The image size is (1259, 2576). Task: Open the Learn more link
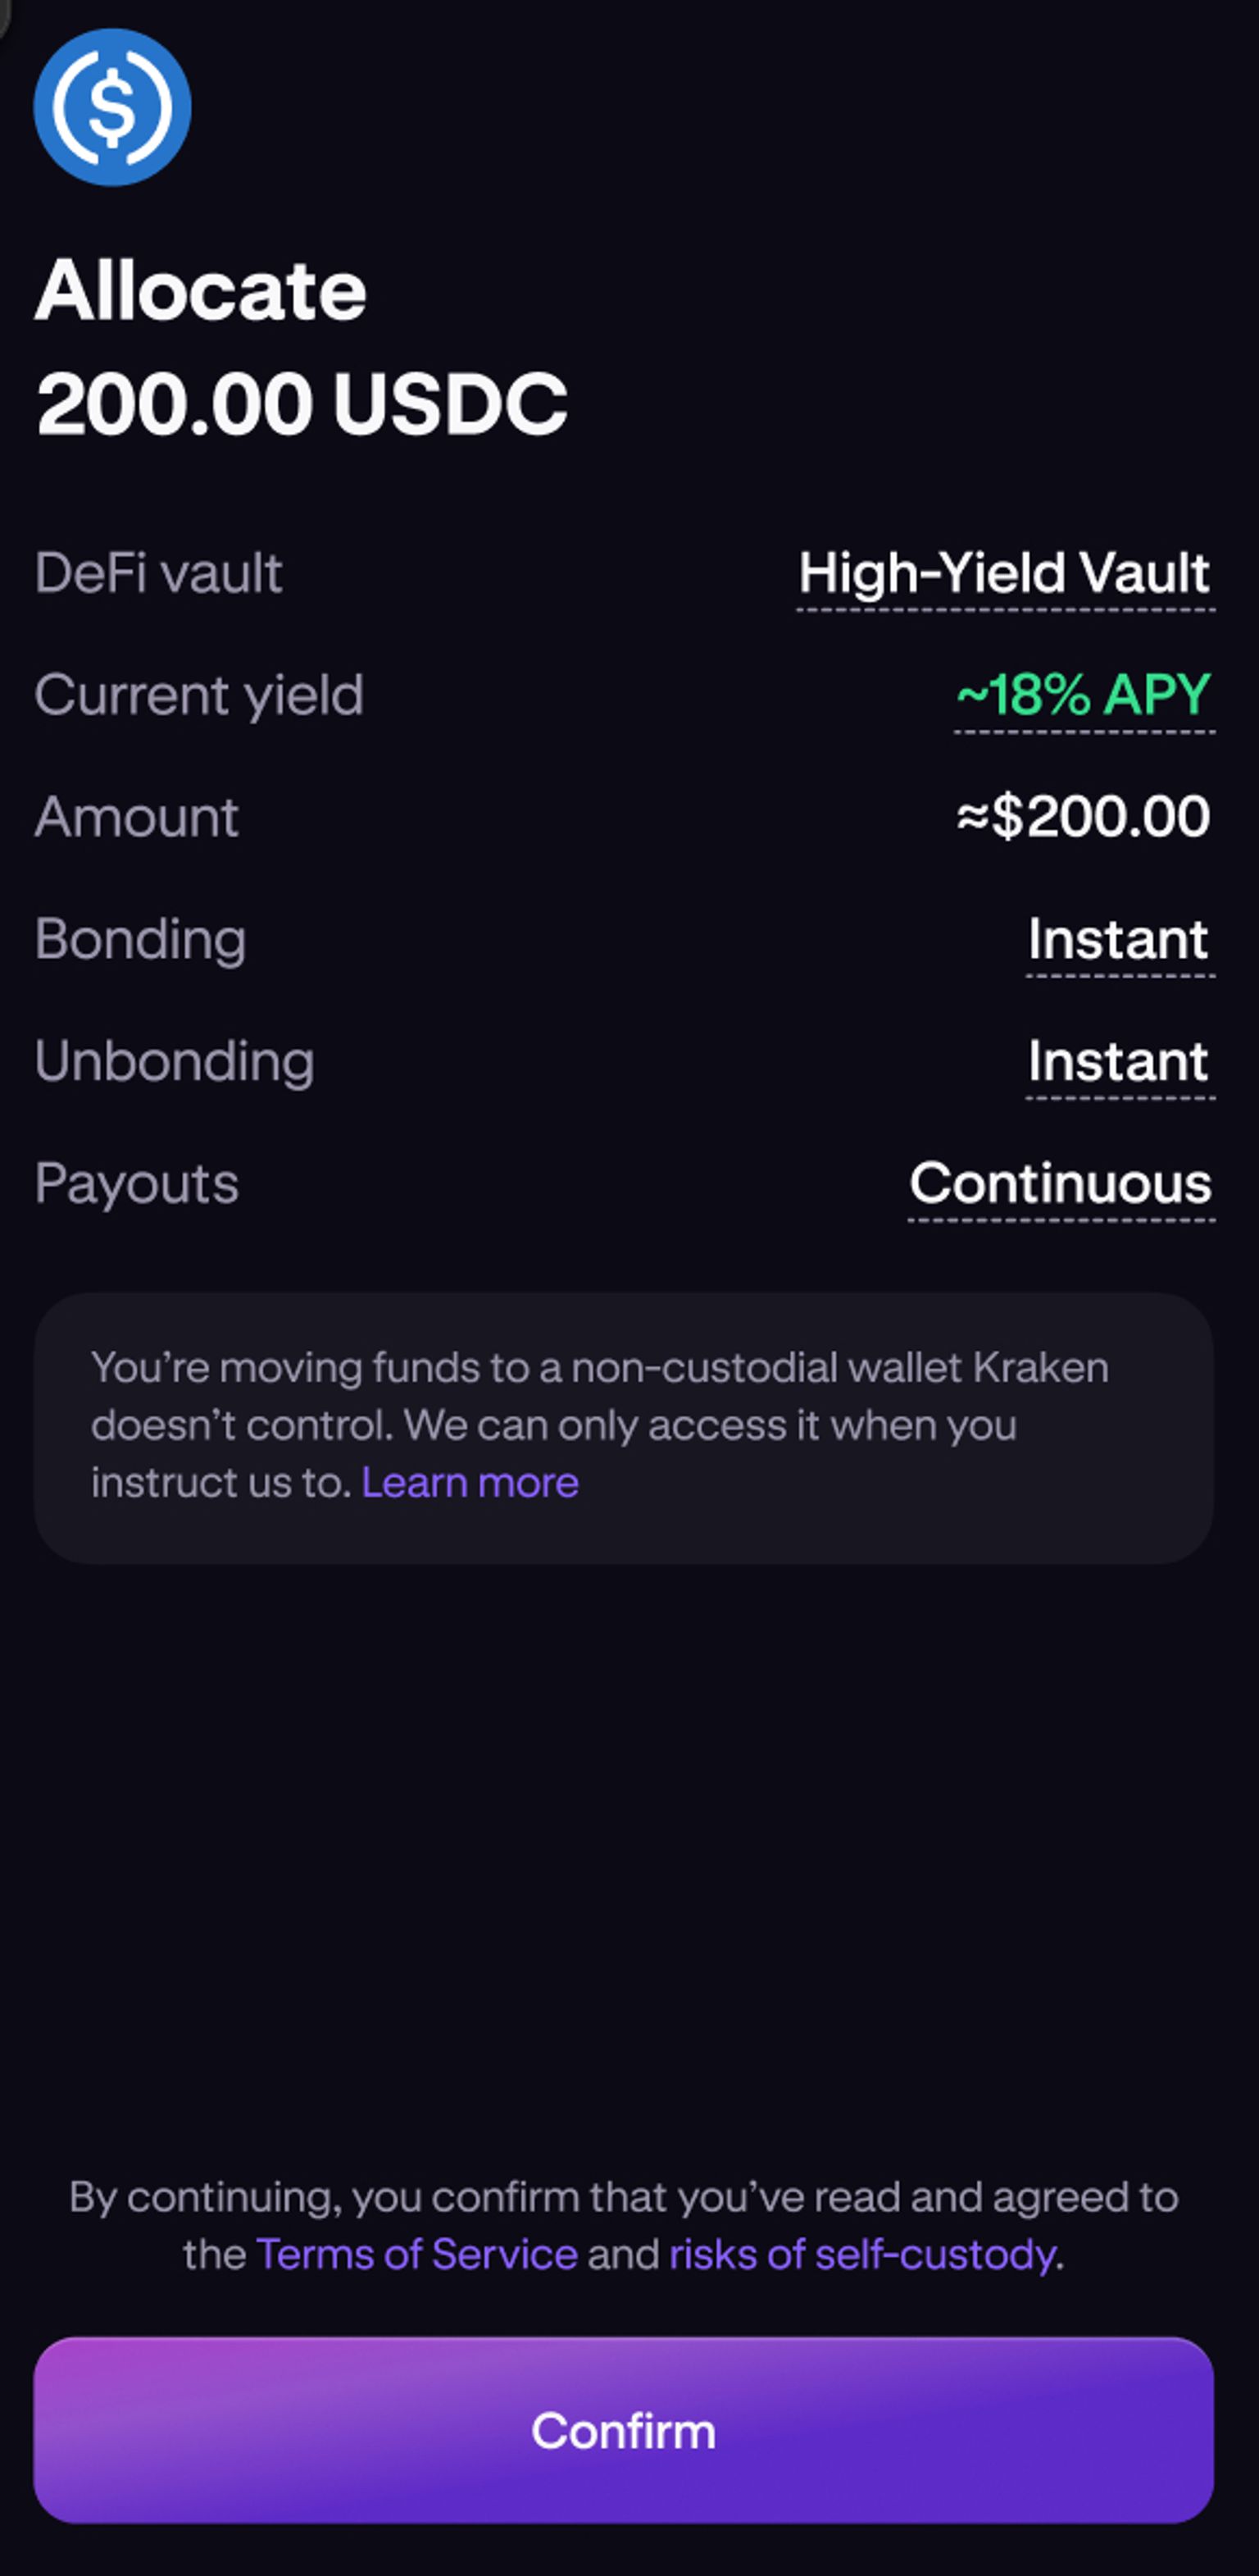pyautogui.click(x=470, y=1483)
